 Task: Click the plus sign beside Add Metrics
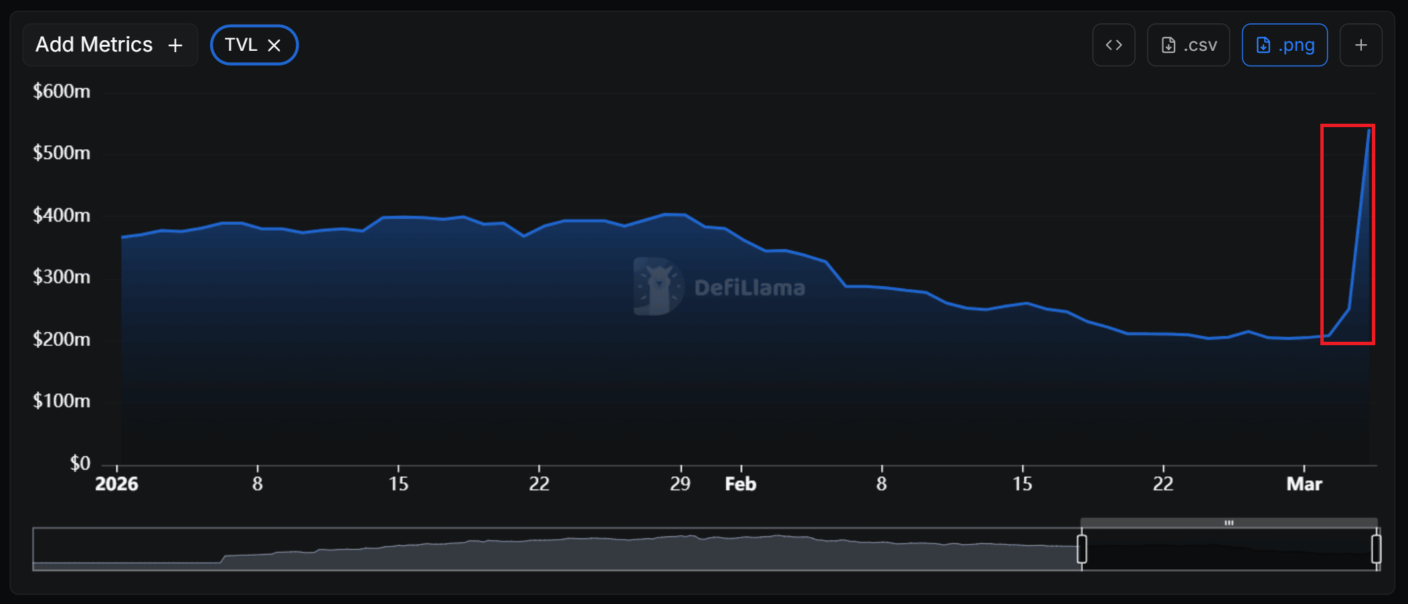click(175, 45)
